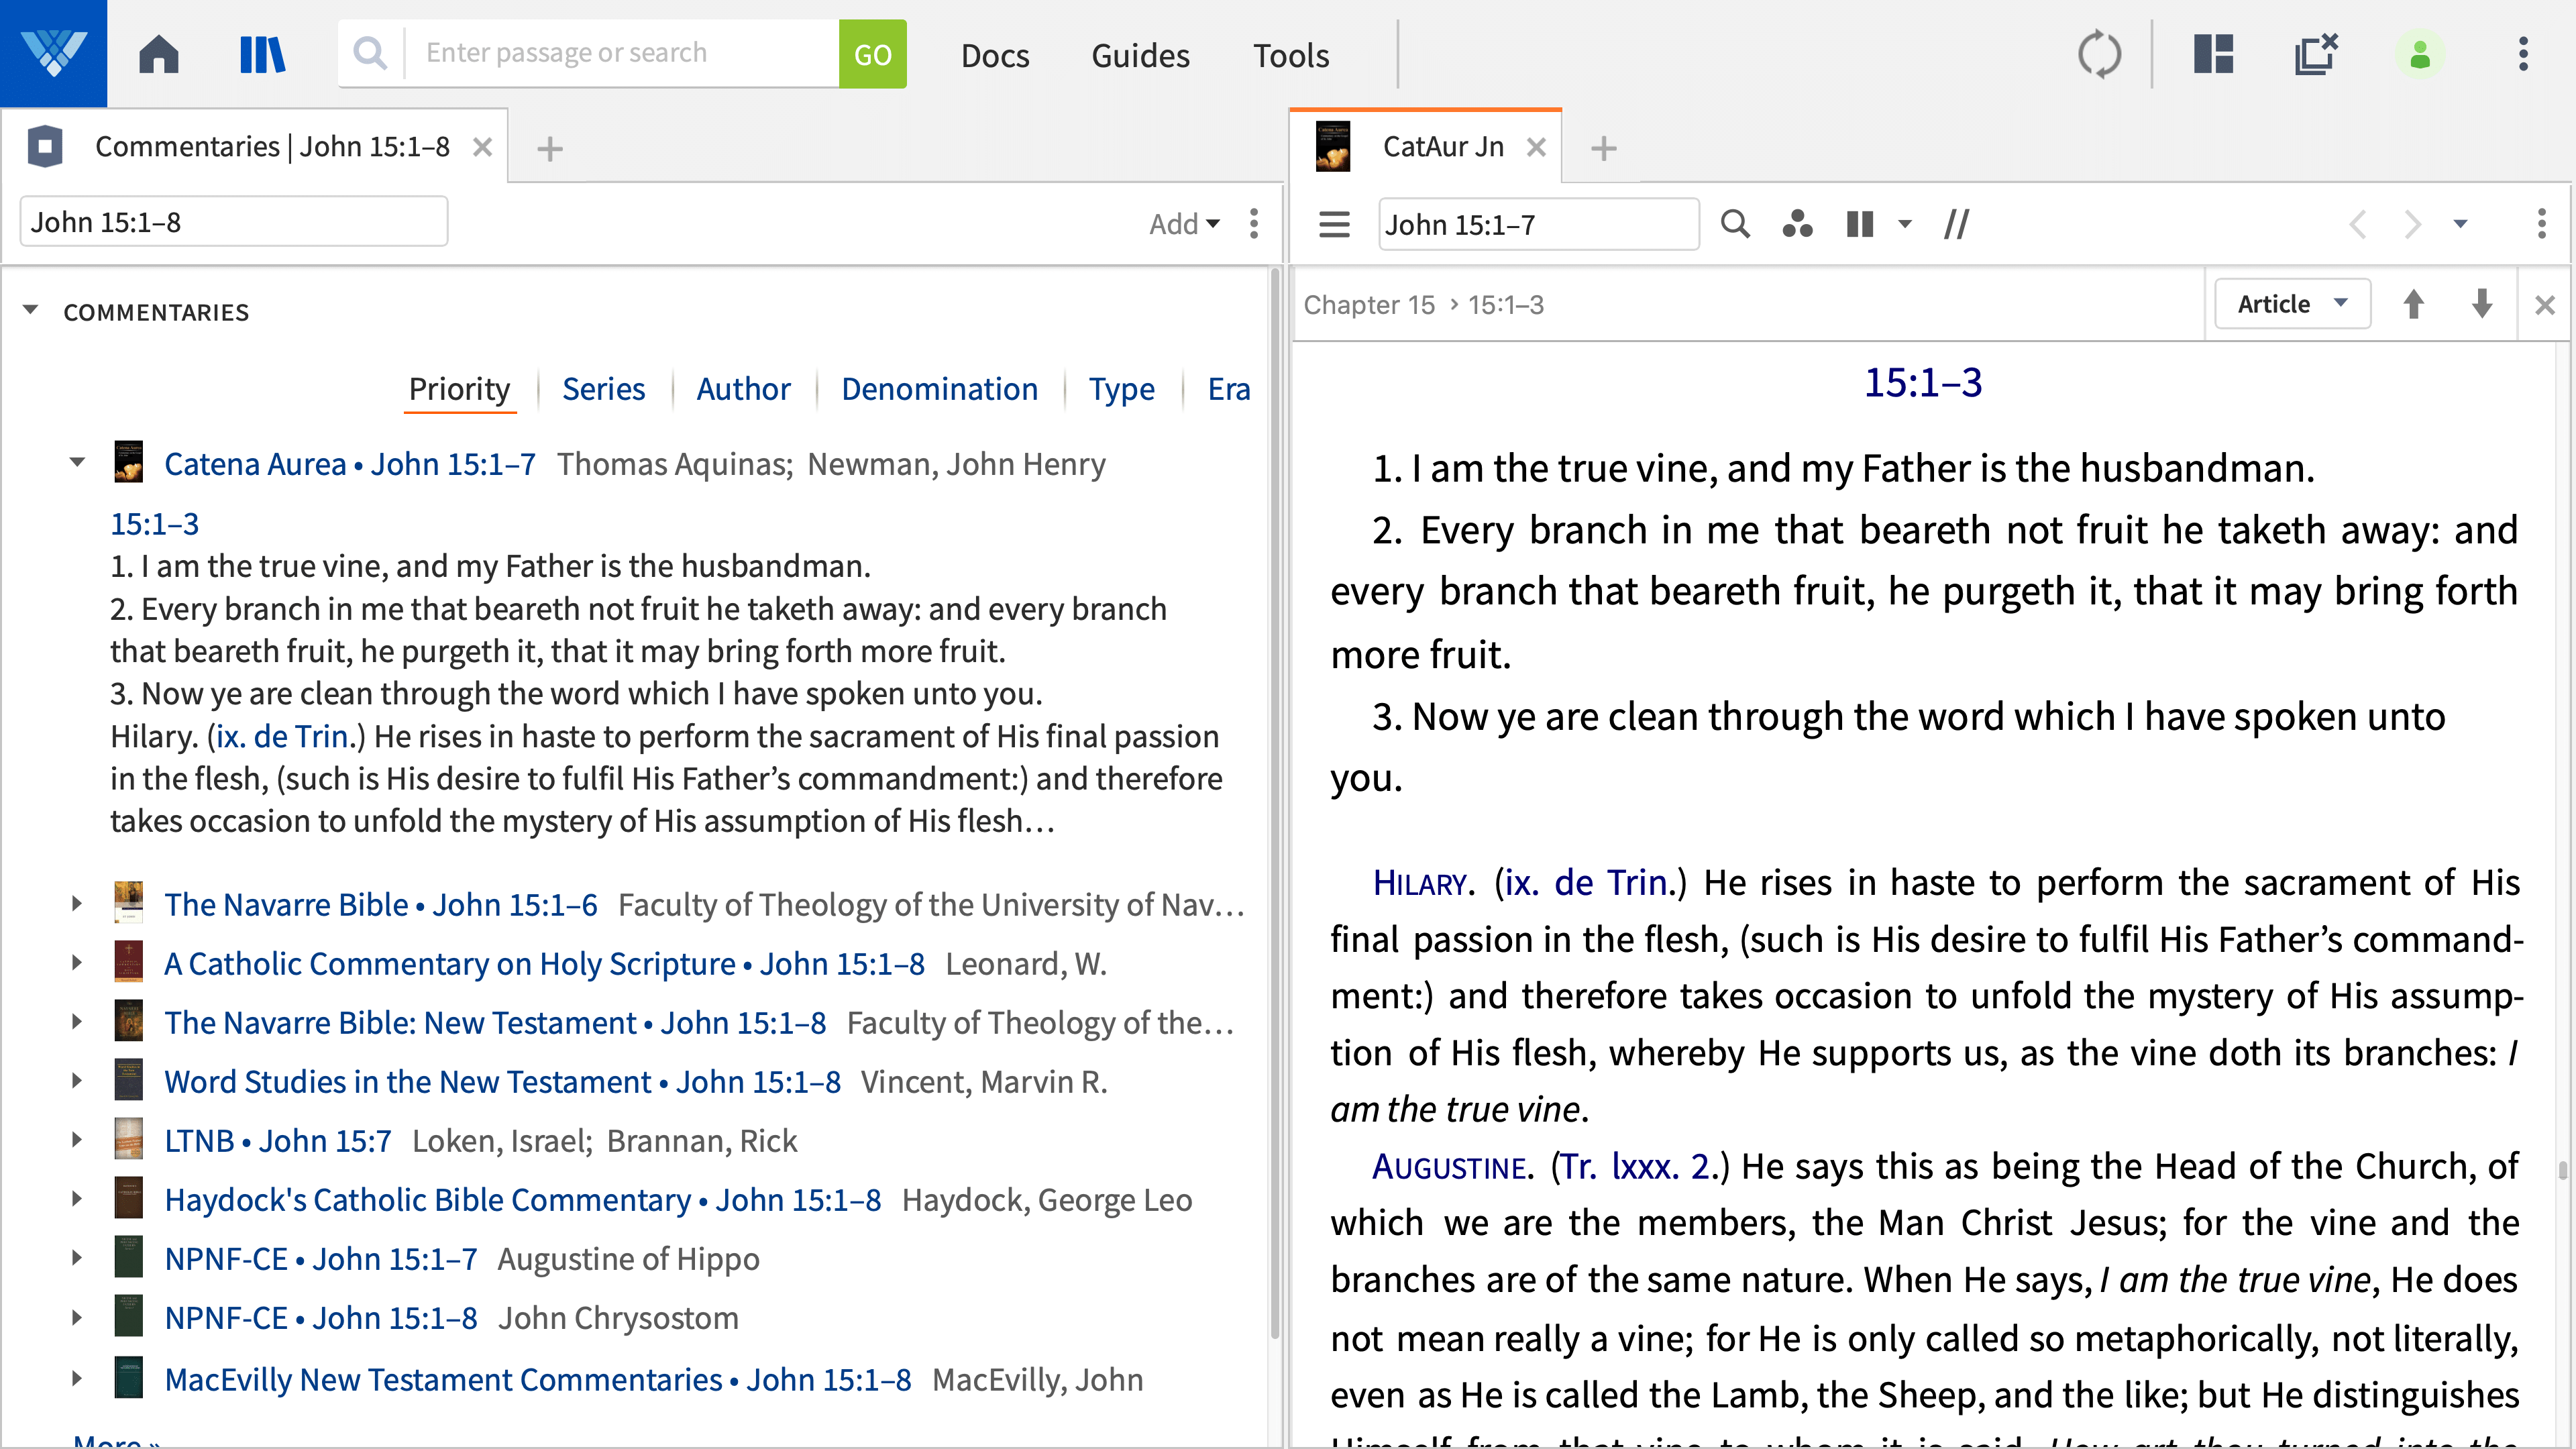Click the green GO button

(872, 54)
